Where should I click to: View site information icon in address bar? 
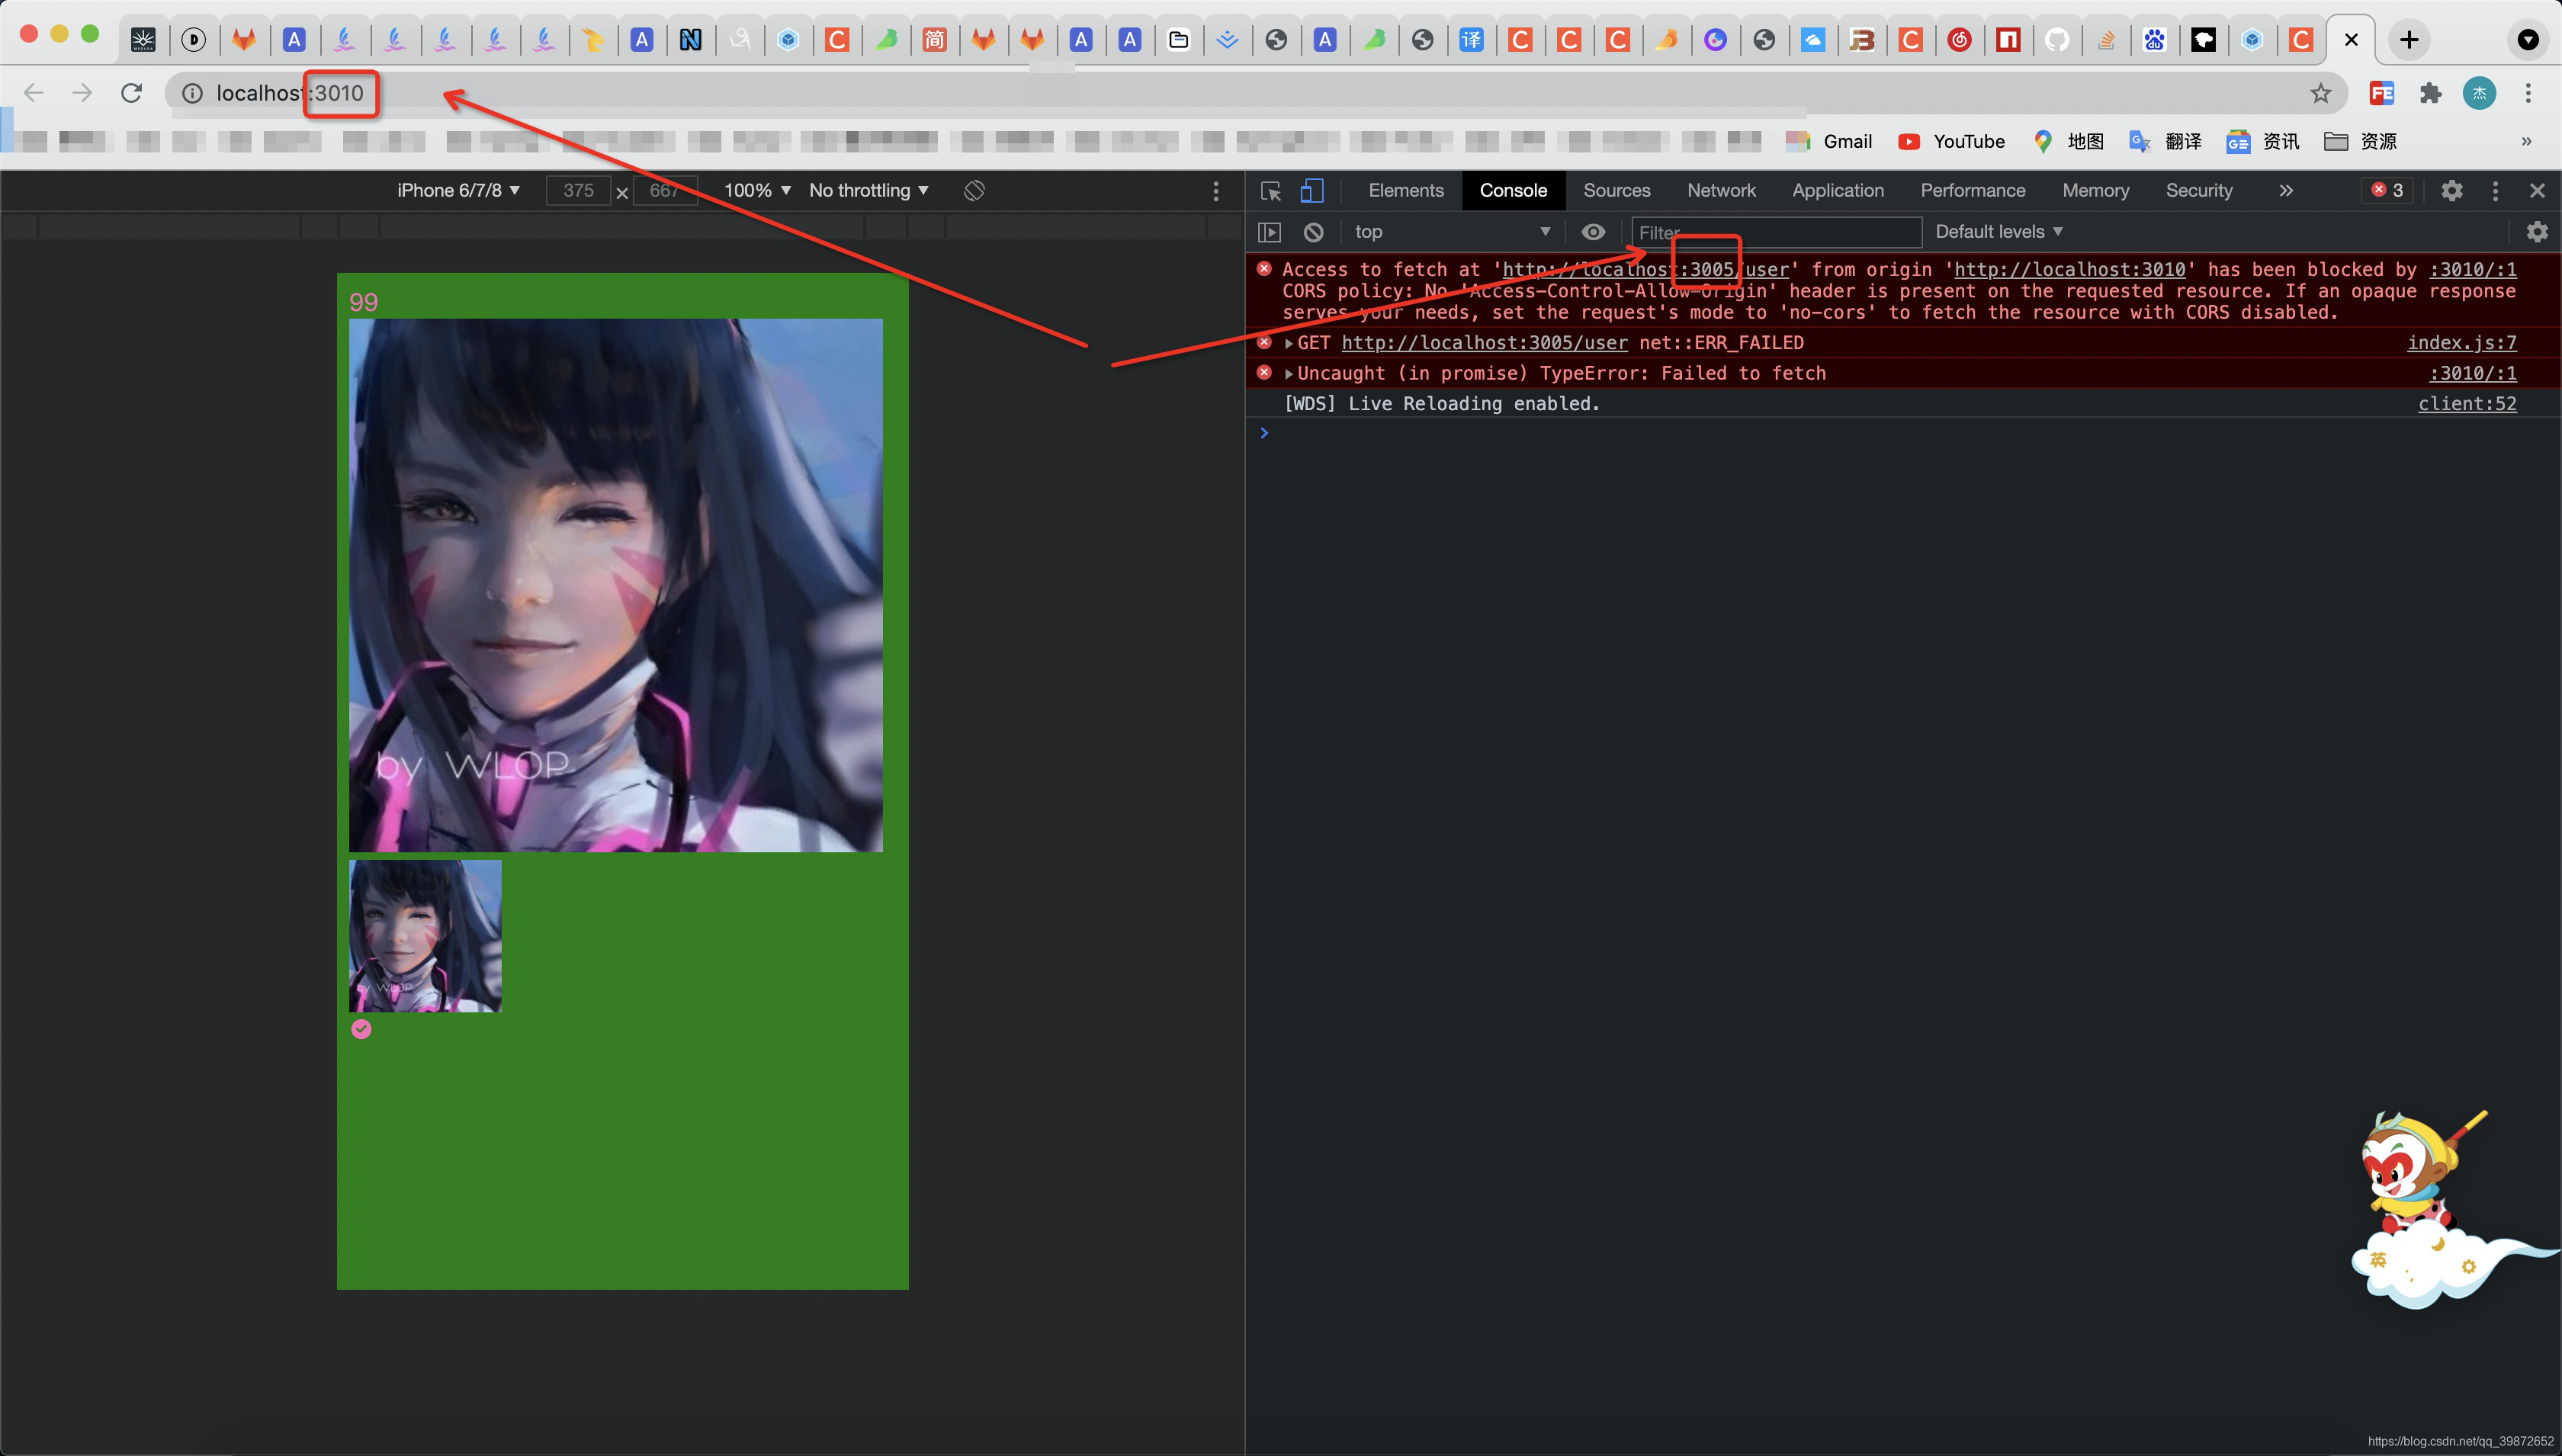pos(192,93)
